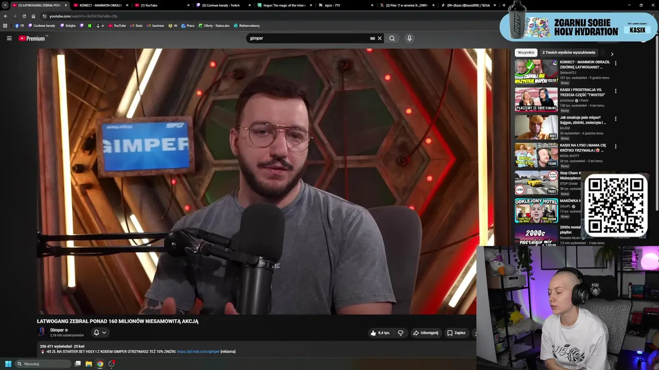Viewport: 659px width, 370px height.
Task: Start voice search with the microphone
Action: point(409,38)
